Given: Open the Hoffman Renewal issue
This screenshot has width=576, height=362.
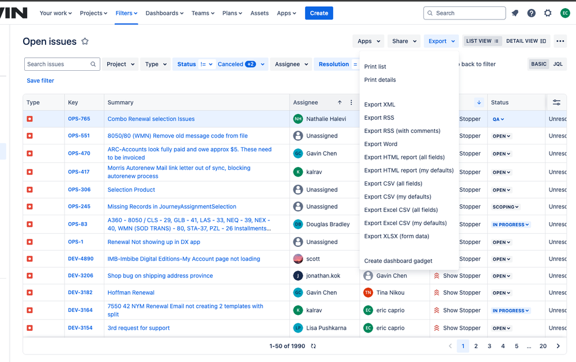Looking at the screenshot, I should click(x=131, y=293).
